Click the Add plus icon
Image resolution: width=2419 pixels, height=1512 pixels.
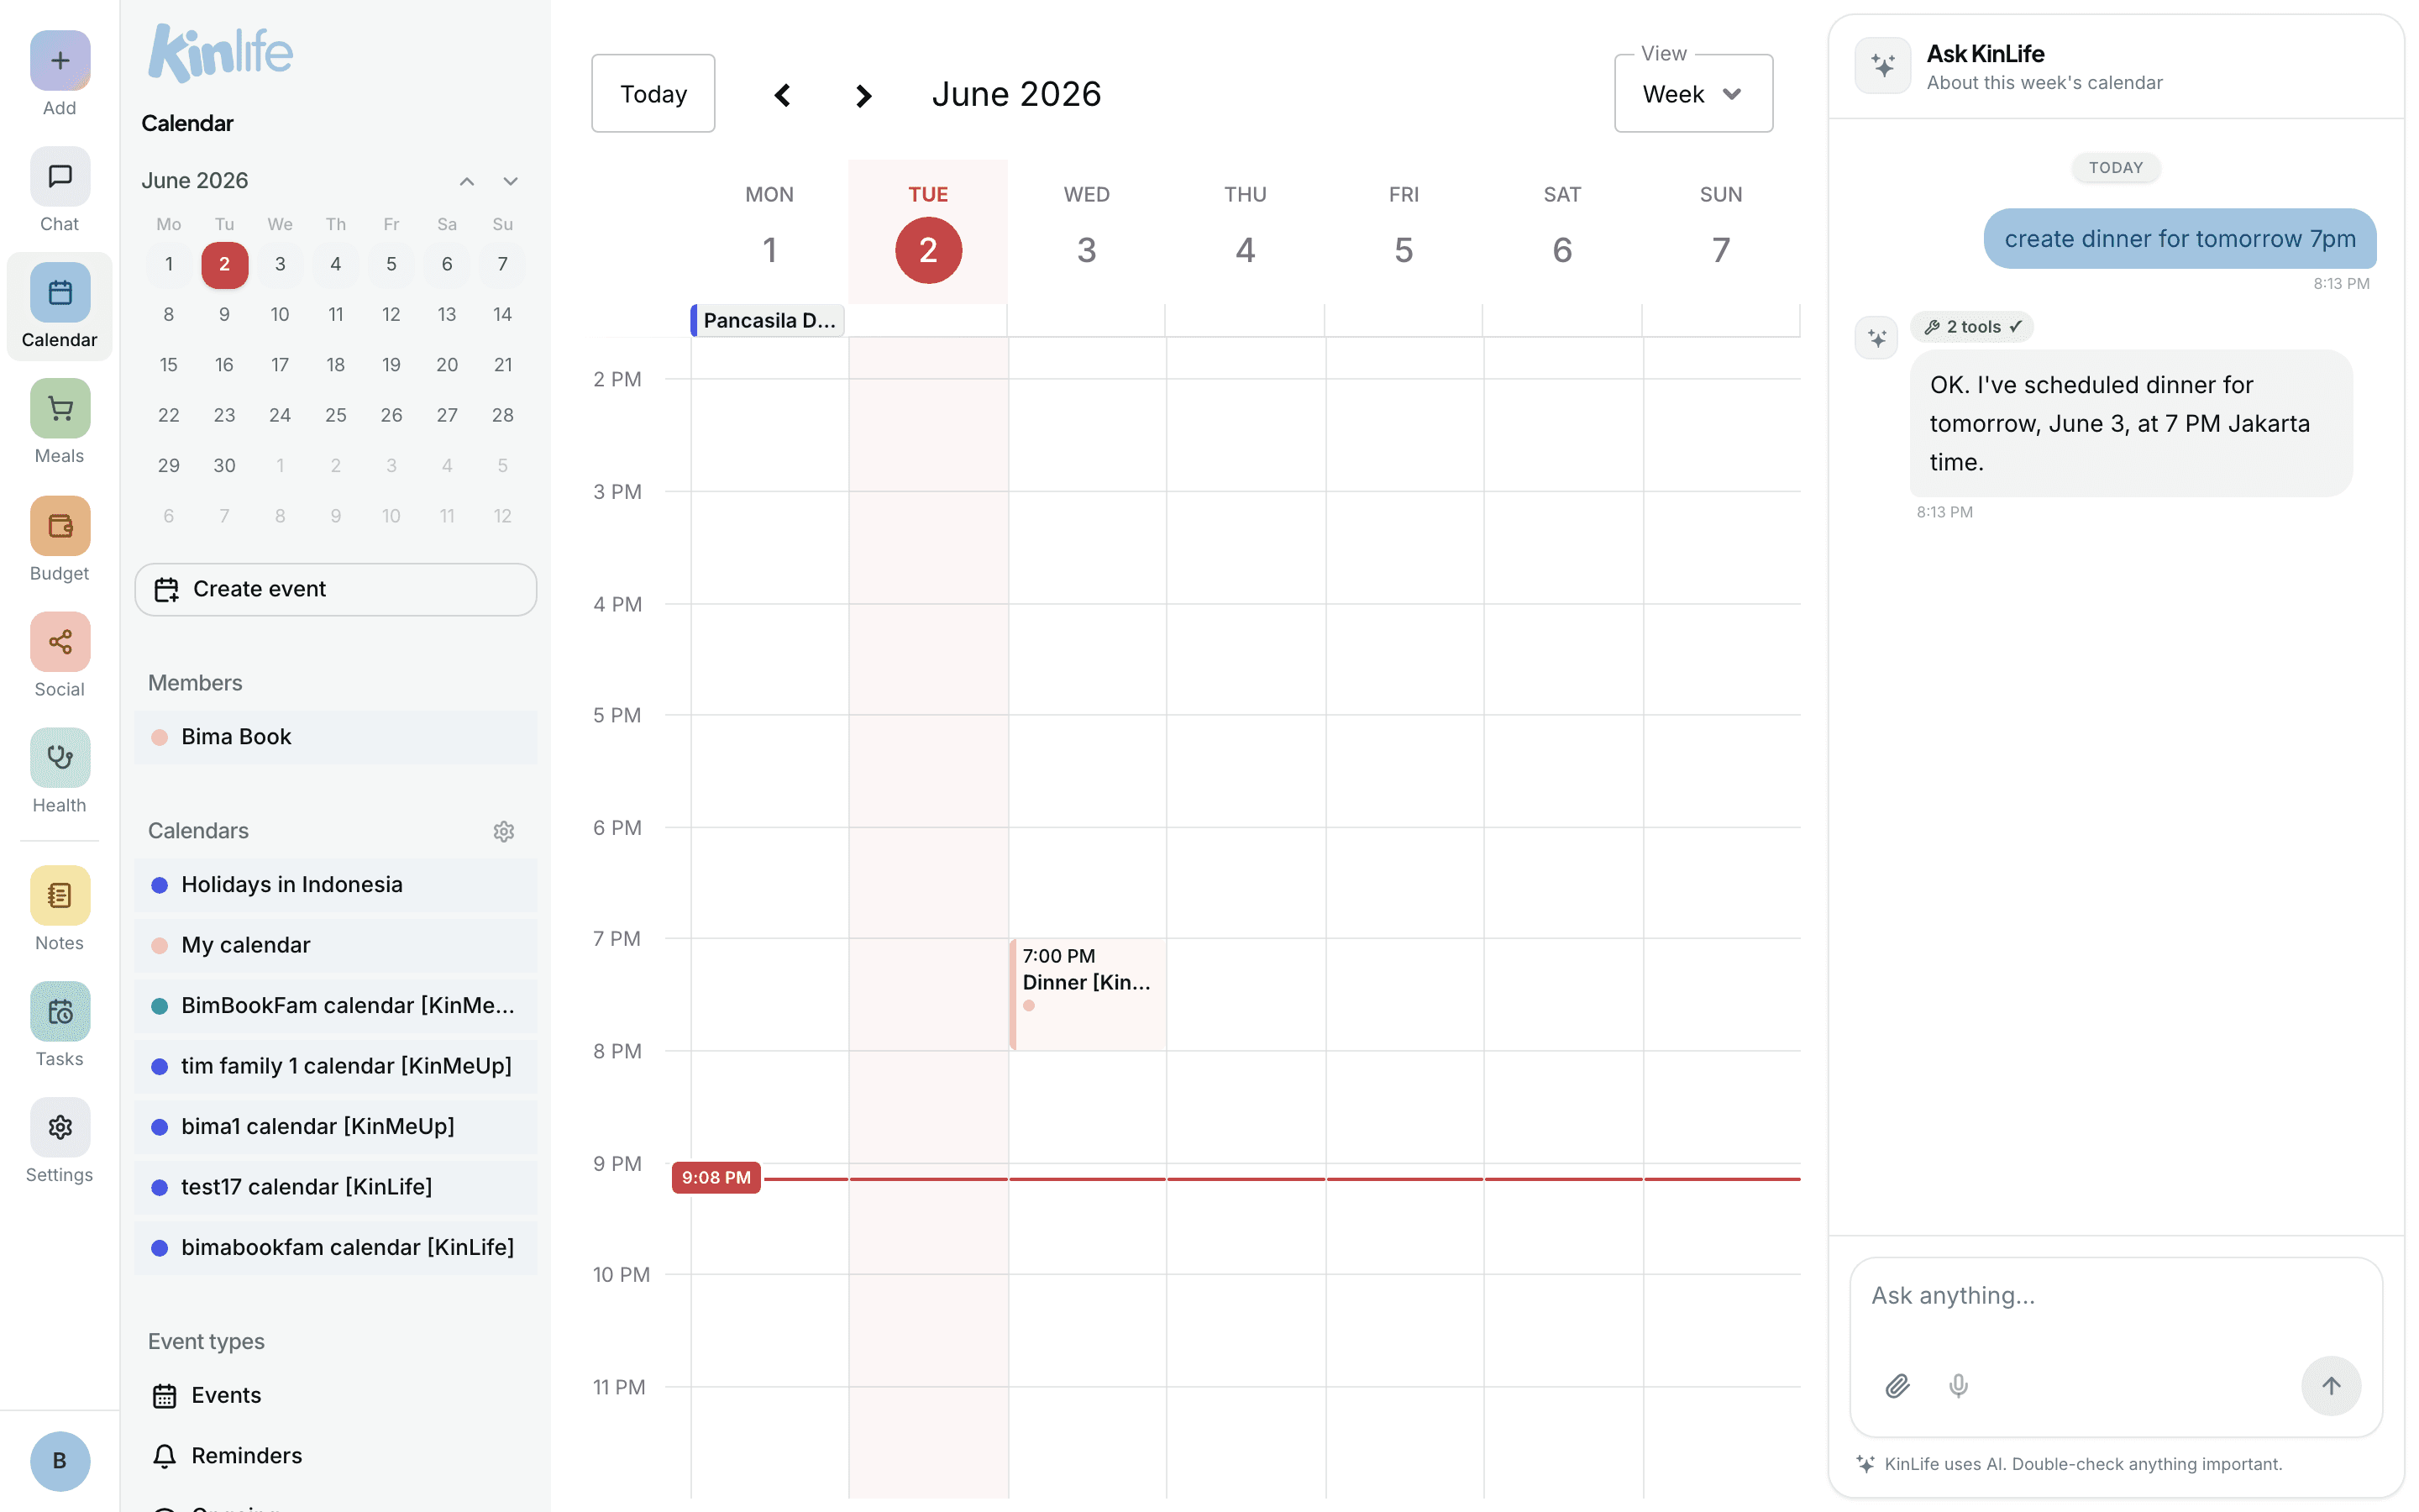[60, 60]
